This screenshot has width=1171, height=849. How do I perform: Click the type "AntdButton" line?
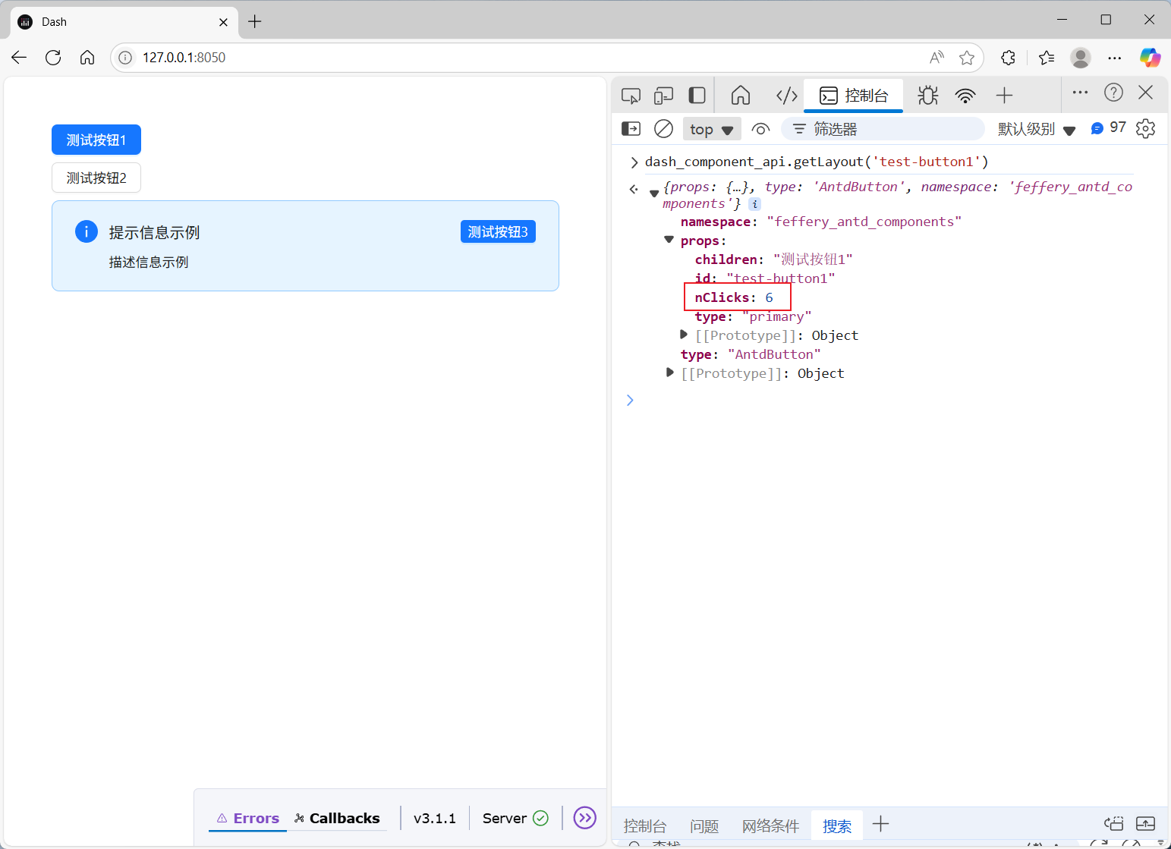751,354
